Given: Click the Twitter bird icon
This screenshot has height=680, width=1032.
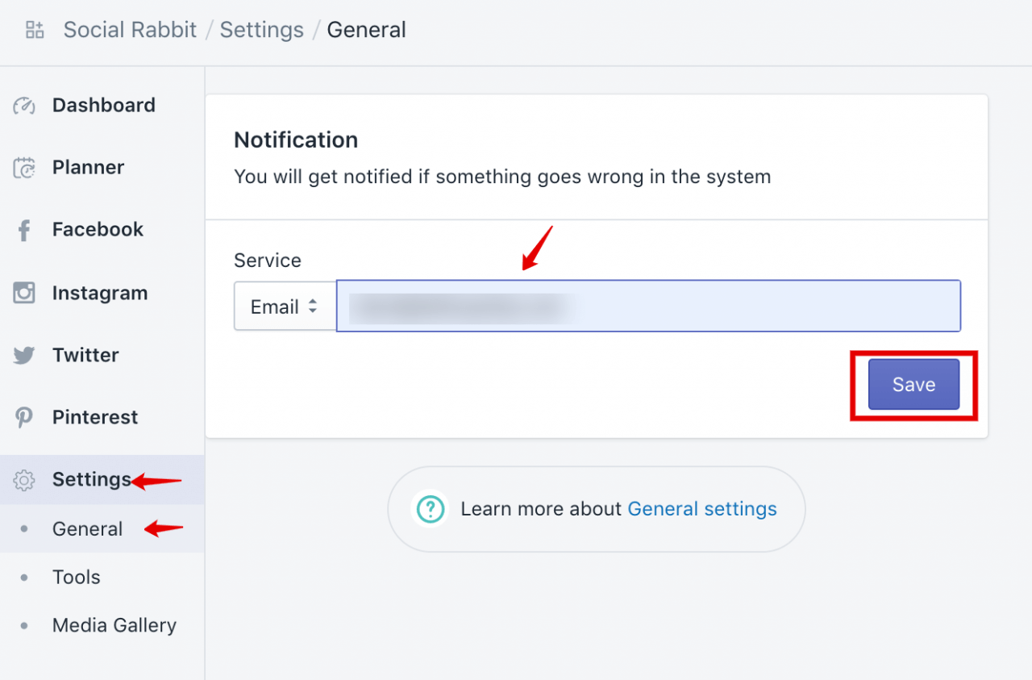Looking at the screenshot, I should [24, 355].
